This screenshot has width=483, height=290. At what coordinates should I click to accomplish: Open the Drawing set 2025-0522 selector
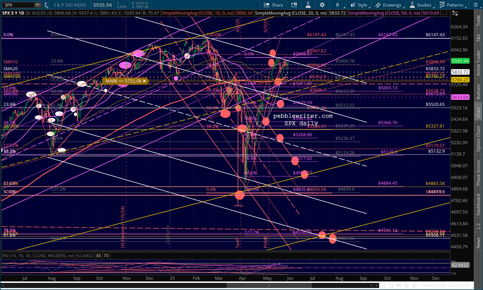point(446,285)
